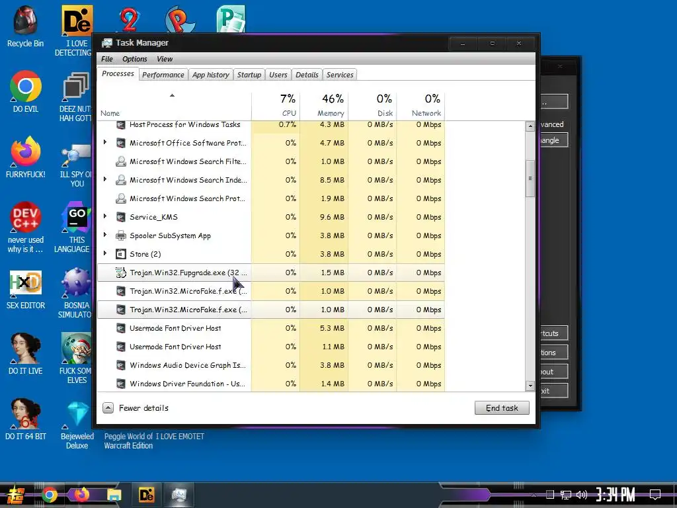Select the Microsoft Windows Search Filter row
This screenshot has height=508, width=677.
coord(271,161)
